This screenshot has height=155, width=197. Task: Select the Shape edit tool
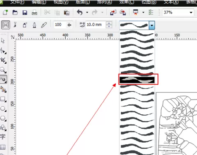pyautogui.click(x=3, y=51)
